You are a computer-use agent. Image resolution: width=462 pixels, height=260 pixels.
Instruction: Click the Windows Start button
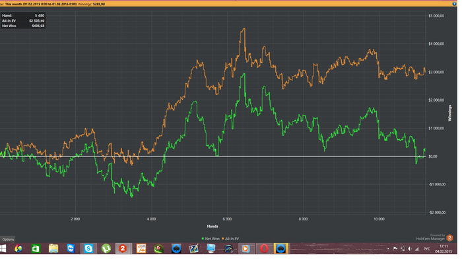3,249
